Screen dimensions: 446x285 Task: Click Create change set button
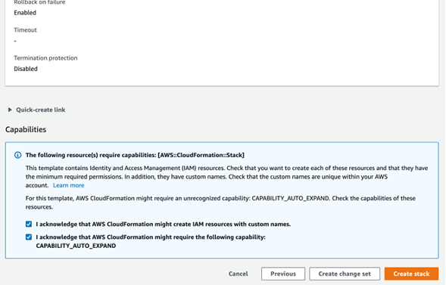pyautogui.click(x=345, y=274)
